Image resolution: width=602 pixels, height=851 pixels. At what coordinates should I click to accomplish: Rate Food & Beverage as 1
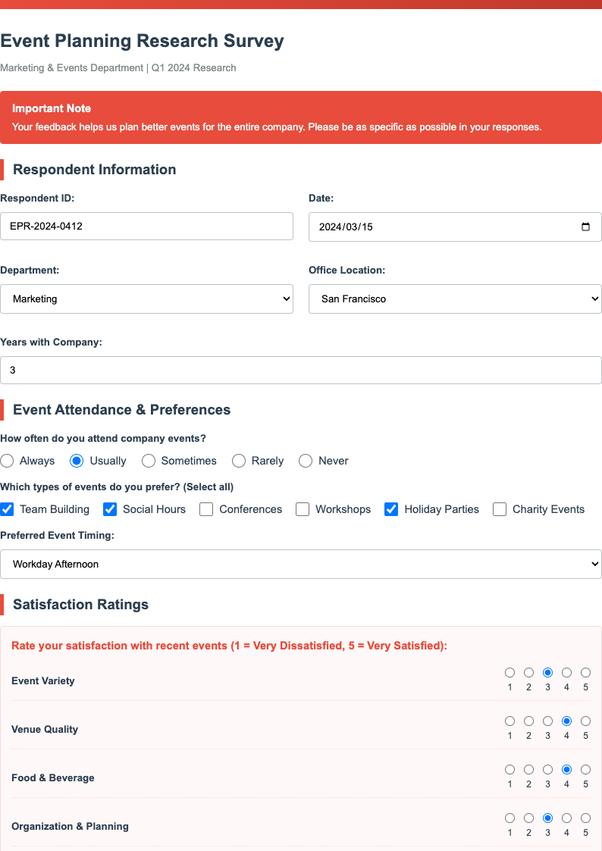click(510, 770)
